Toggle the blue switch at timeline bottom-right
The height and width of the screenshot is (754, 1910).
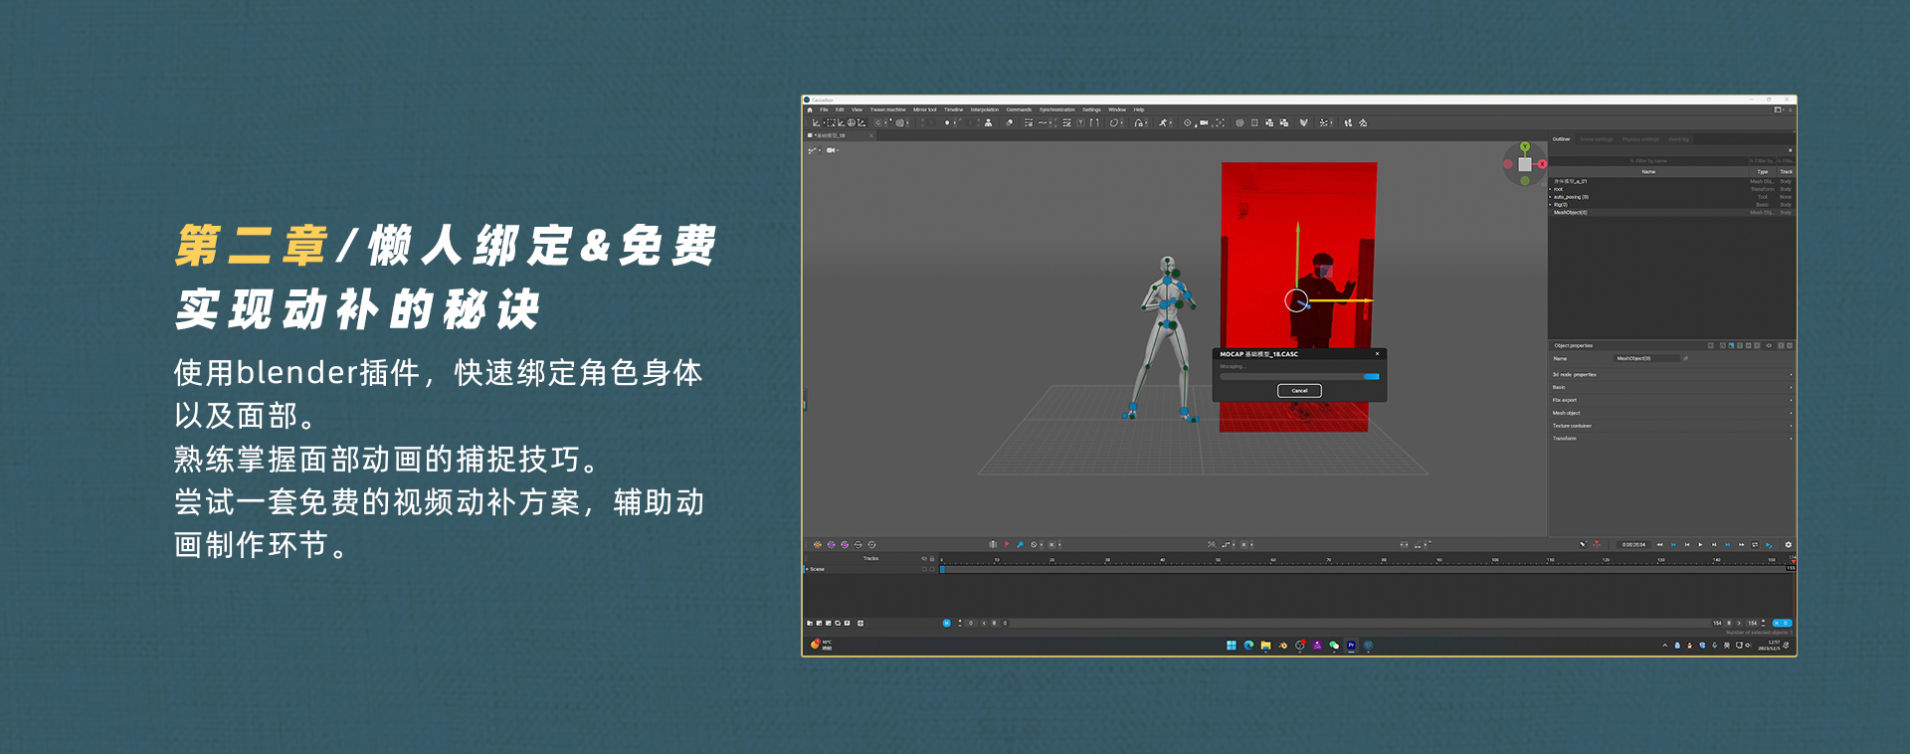pyautogui.click(x=1782, y=623)
